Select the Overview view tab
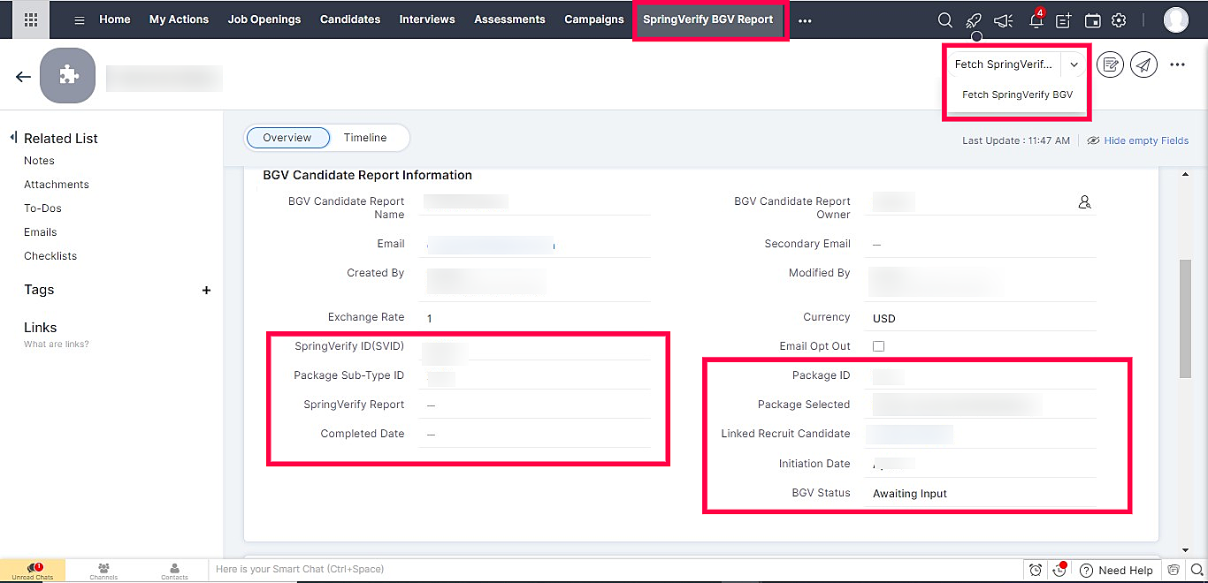1208x583 pixels. tap(287, 138)
